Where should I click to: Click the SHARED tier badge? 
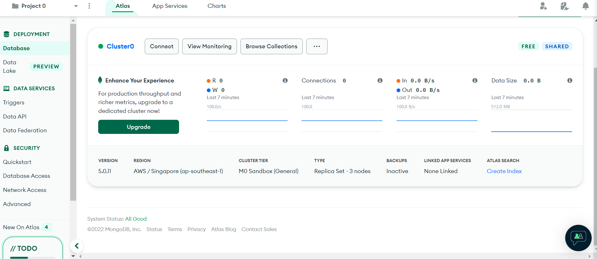pyautogui.click(x=557, y=46)
